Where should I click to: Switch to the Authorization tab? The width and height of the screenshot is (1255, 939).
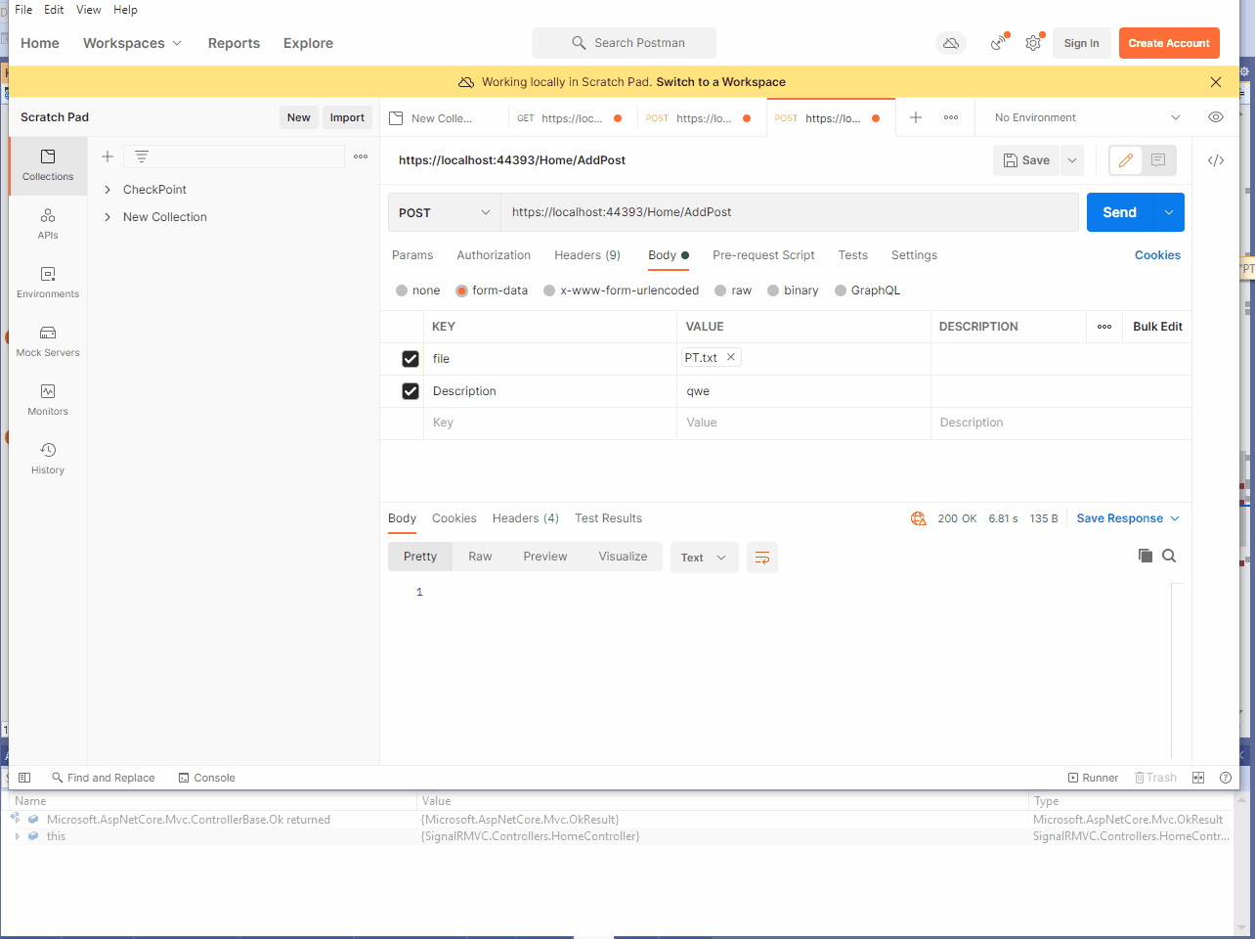click(x=494, y=255)
